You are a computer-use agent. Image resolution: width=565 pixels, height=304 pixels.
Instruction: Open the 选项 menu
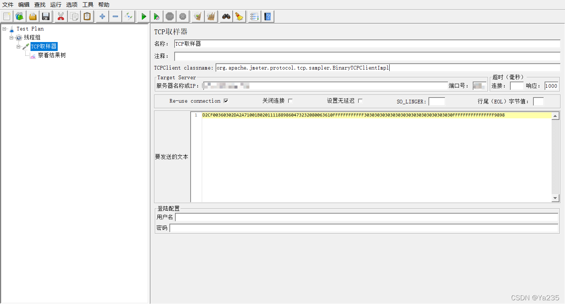coord(72,5)
